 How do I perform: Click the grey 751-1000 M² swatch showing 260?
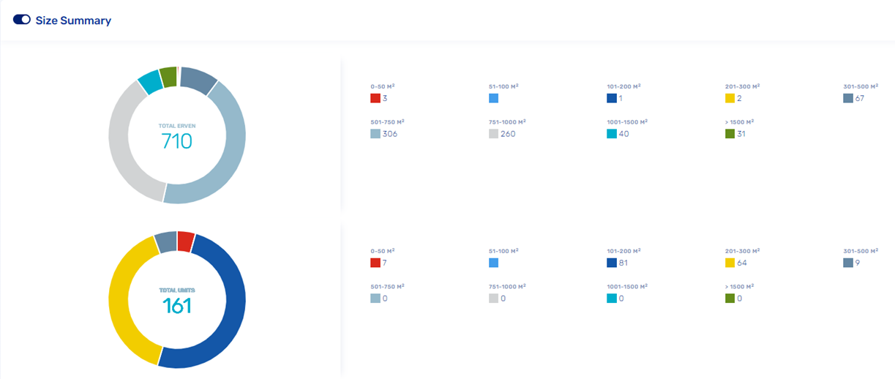(494, 134)
